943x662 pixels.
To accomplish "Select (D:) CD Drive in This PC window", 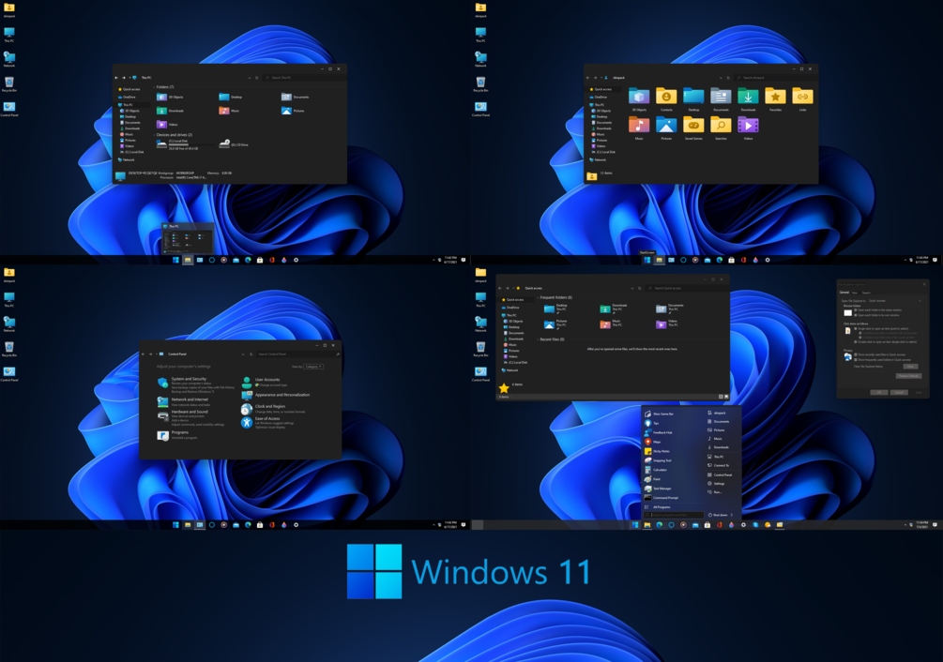I will pyautogui.click(x=234, y=144).
